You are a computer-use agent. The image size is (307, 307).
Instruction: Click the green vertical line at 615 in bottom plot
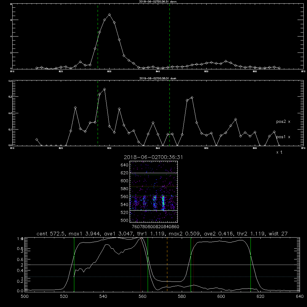coord(251,265)
